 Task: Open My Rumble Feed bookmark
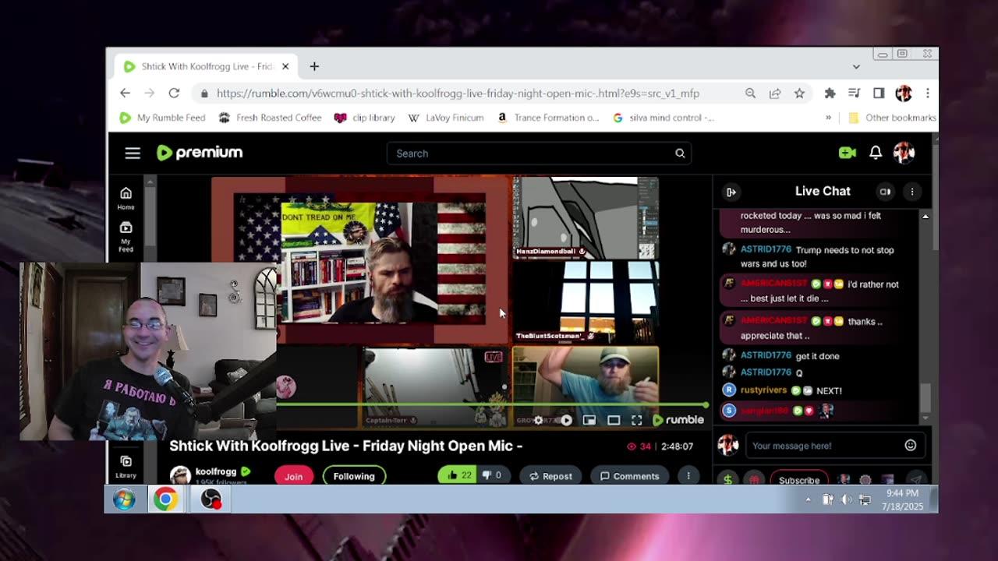point(162,118)
